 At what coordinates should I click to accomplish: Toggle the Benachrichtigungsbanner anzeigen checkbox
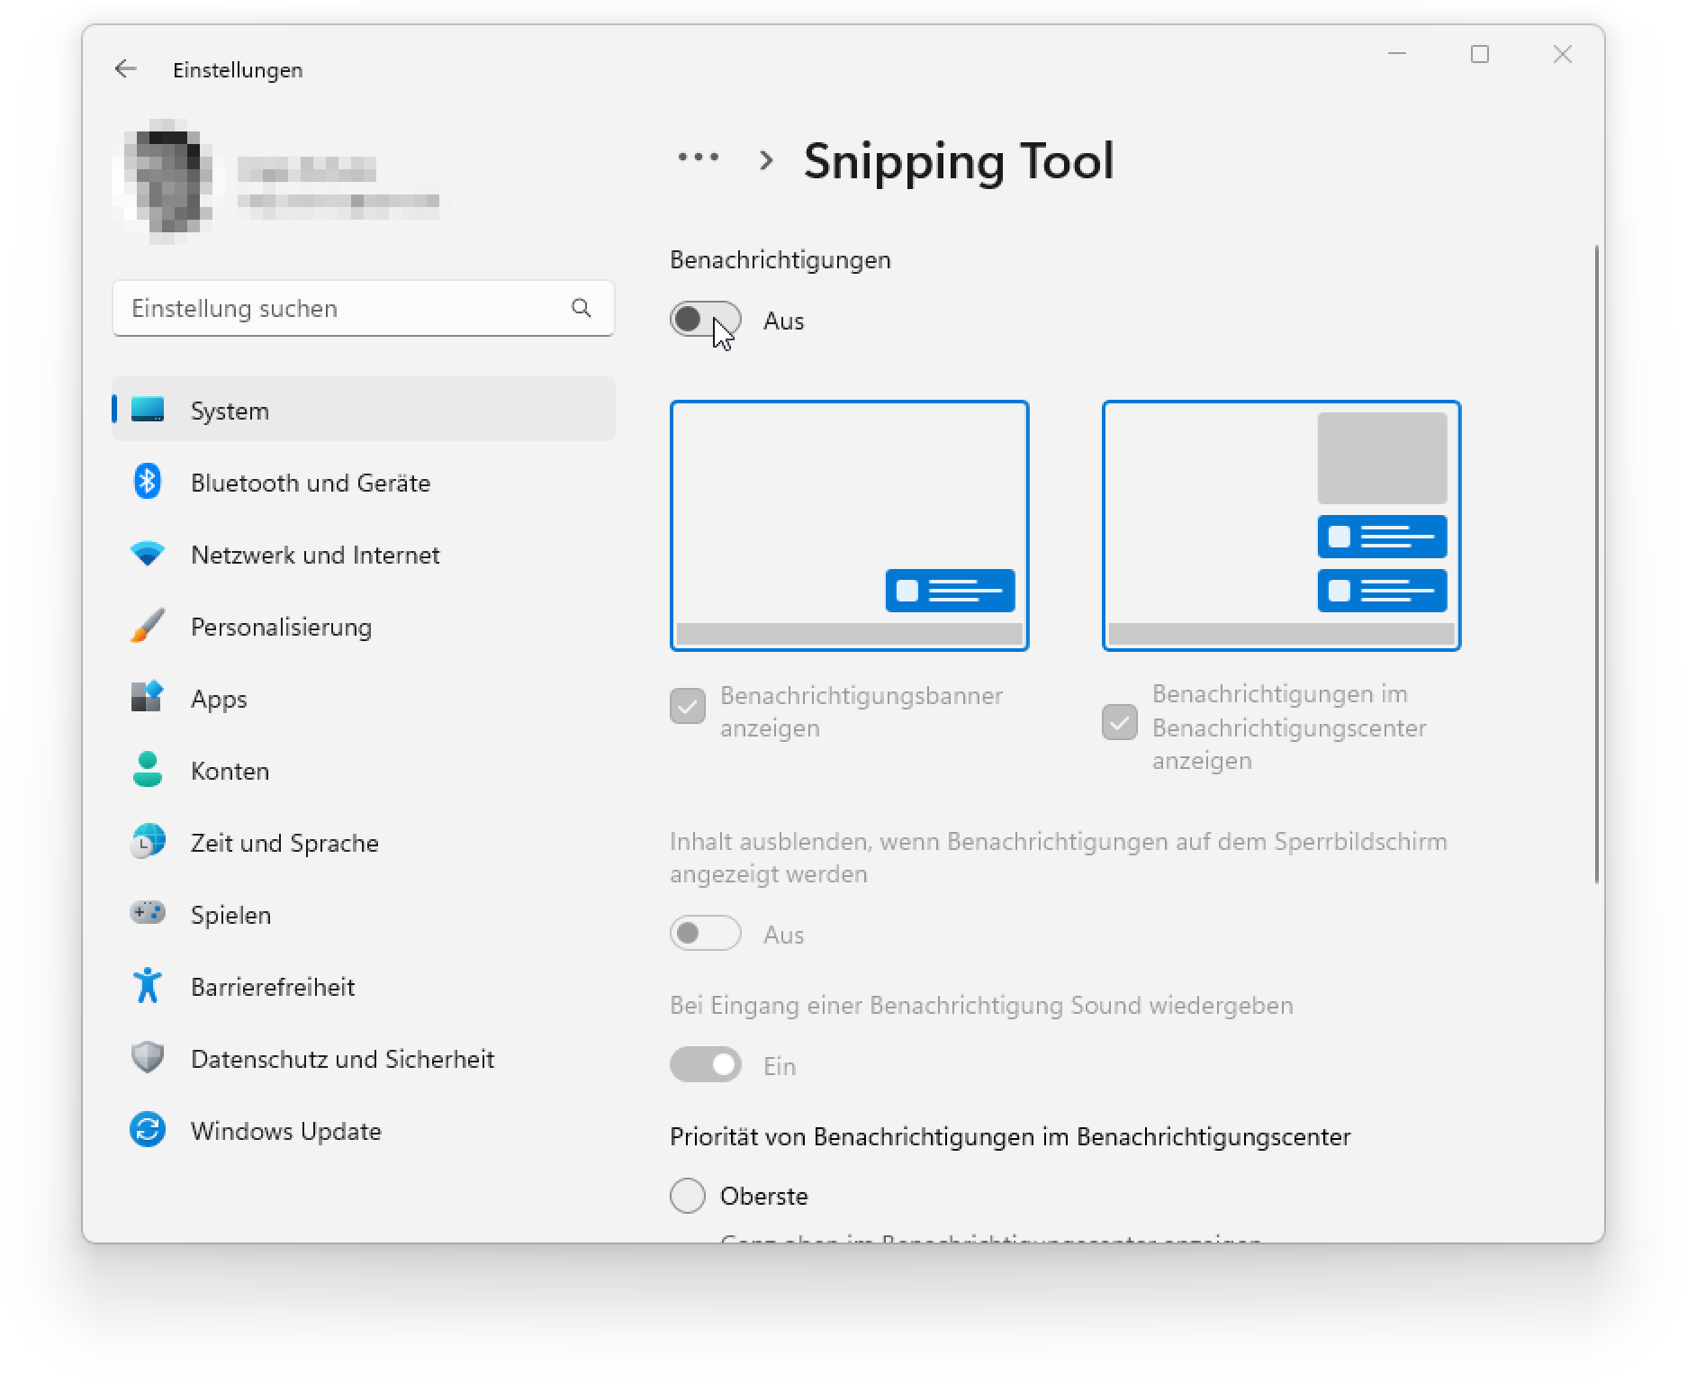(688, 707)
